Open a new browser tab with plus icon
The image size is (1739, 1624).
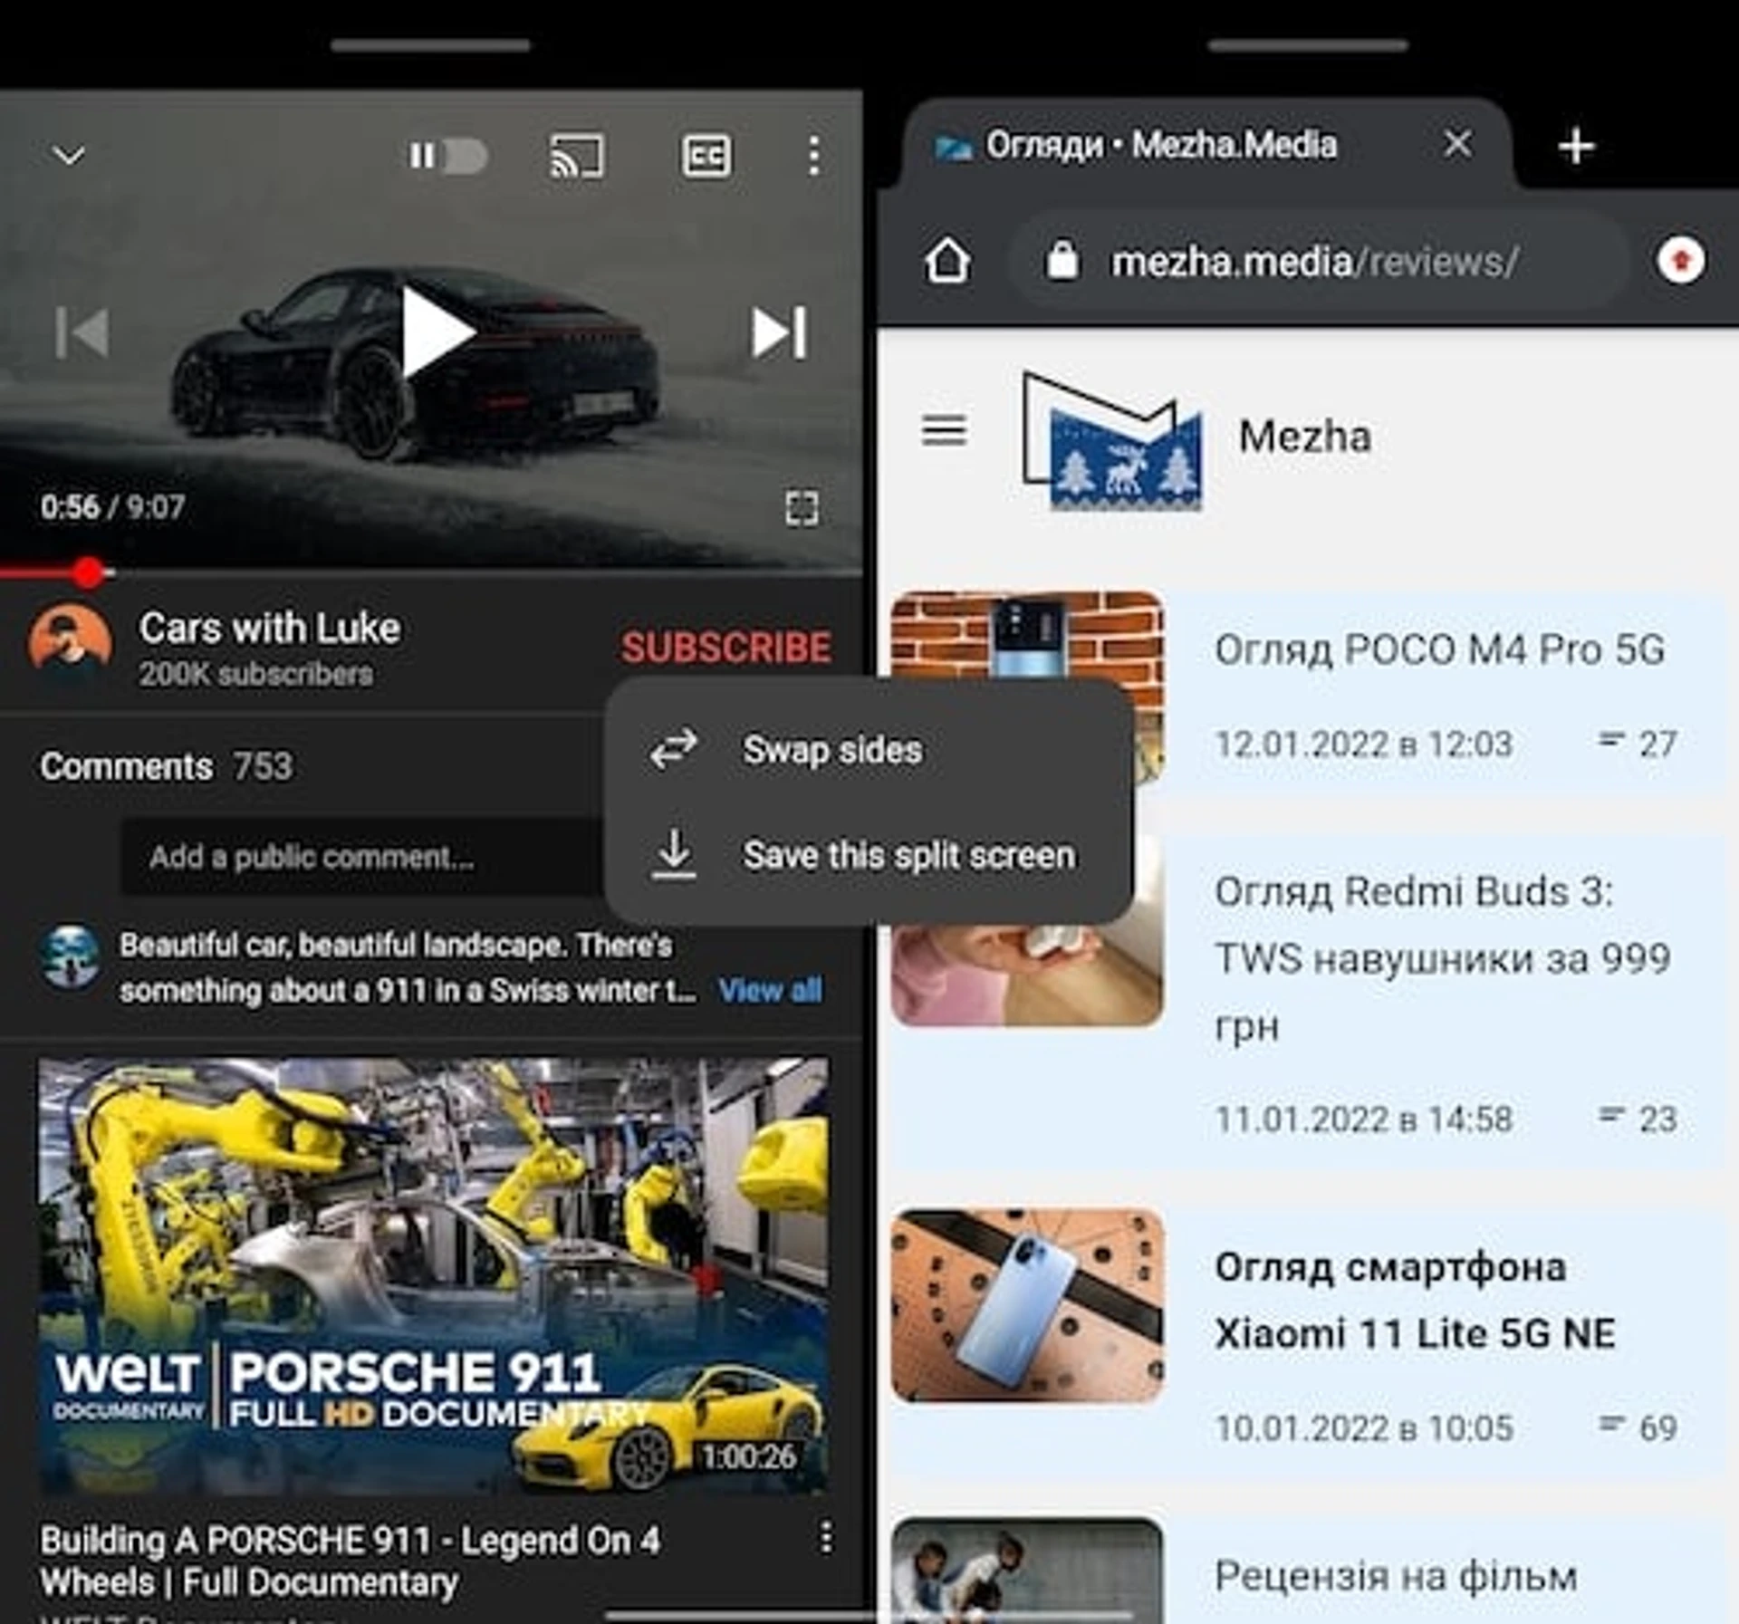(1576, 147)
